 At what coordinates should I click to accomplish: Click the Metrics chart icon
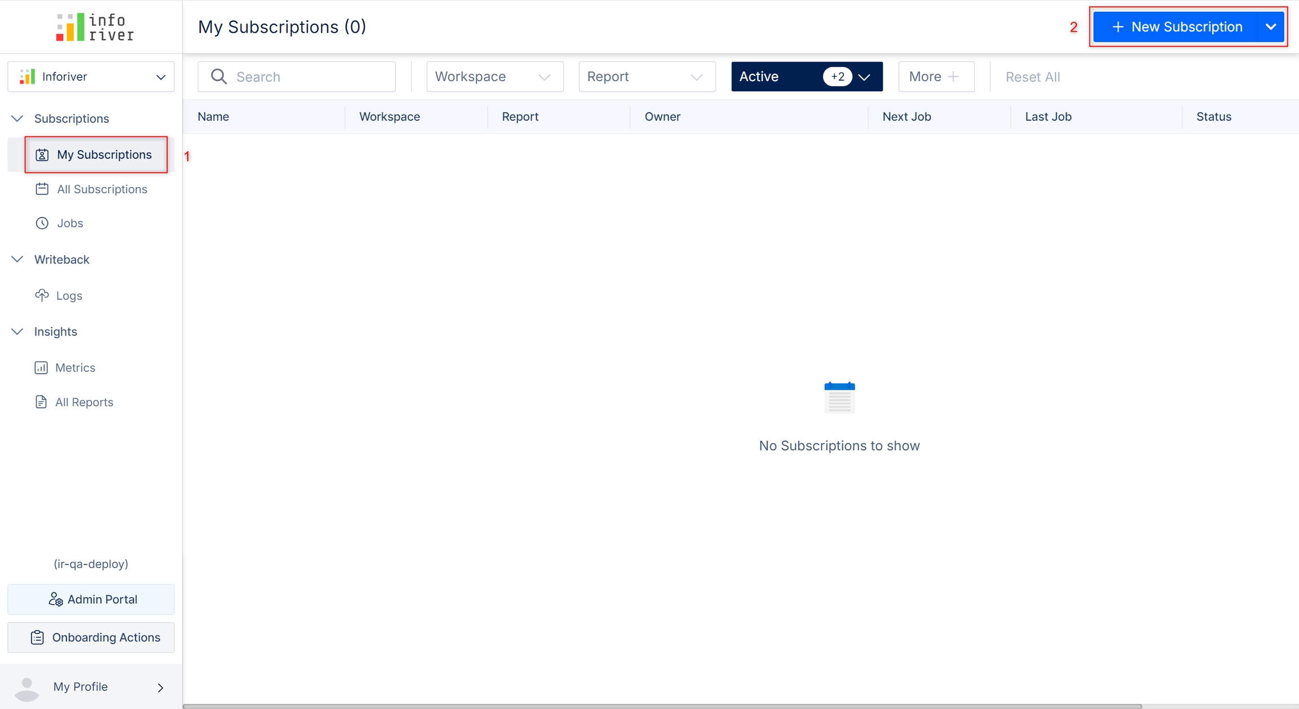click(41, 367)
